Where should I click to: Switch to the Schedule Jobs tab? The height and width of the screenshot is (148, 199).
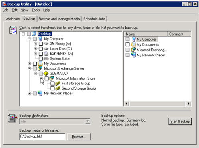point(94,19)
